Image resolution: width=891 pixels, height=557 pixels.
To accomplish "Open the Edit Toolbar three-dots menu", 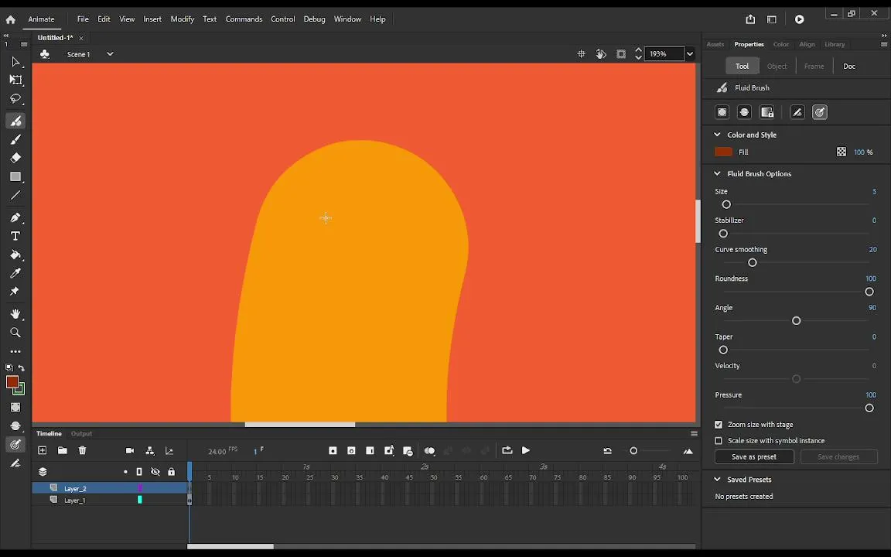I will point(16,352).
